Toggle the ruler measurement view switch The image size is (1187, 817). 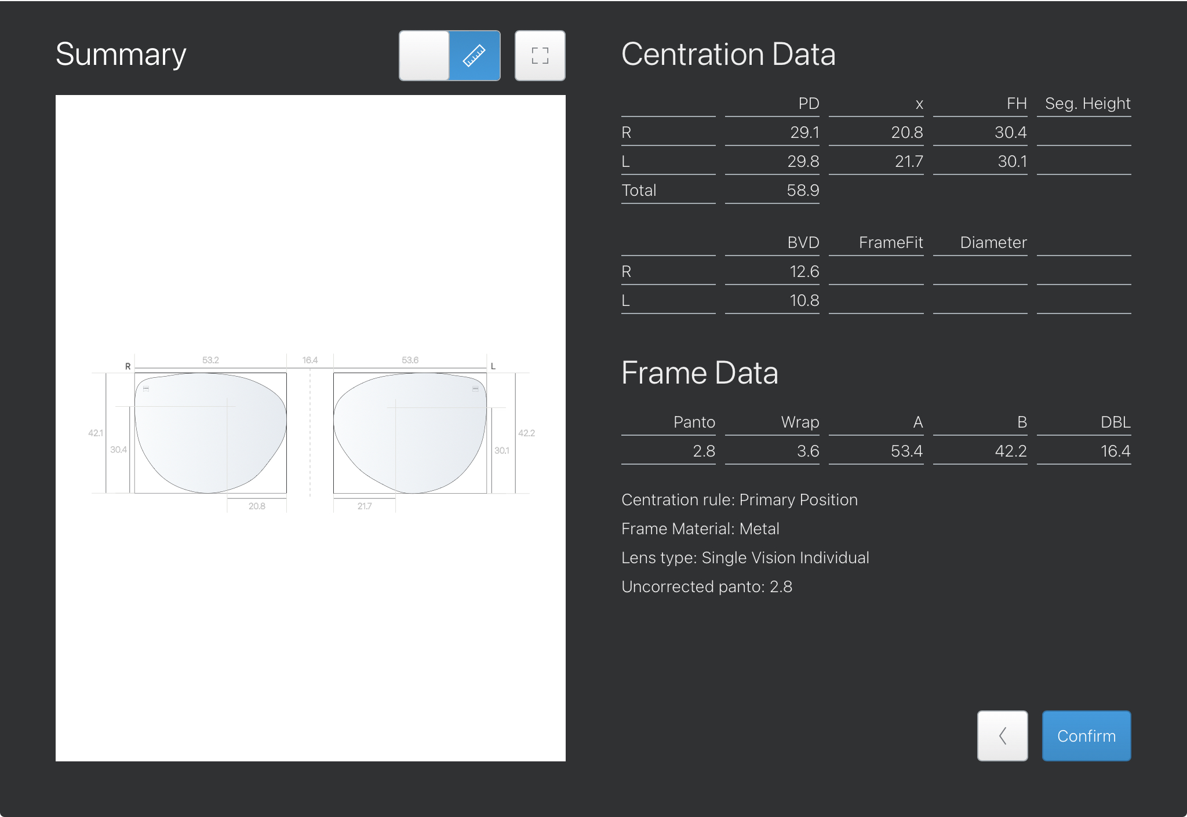coord(474,56)
